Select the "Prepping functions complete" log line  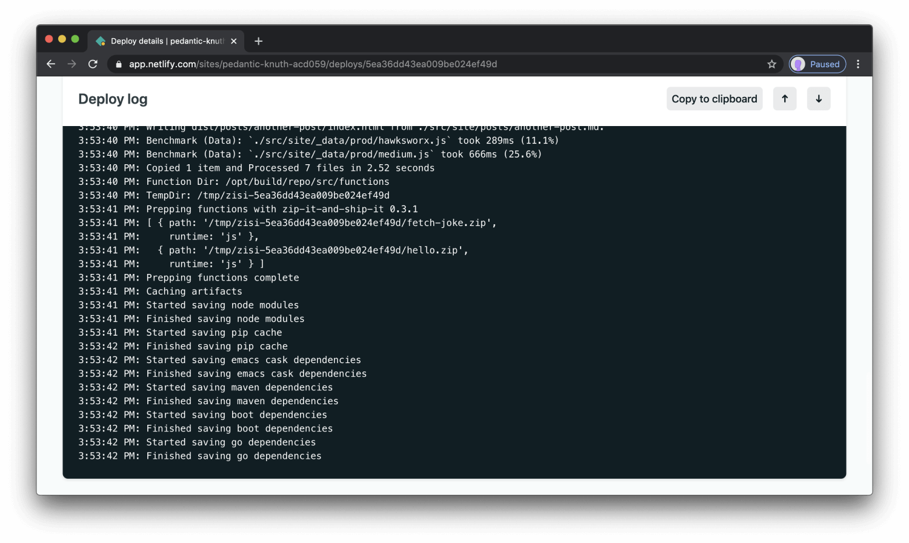click(x=188, y=277)
